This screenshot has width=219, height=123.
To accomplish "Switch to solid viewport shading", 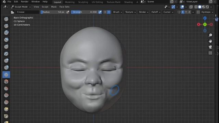I will (x=200, y=7).
